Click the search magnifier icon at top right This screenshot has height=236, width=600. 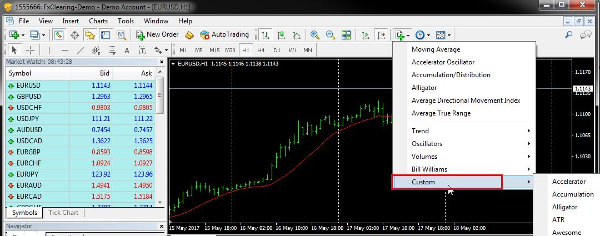coord(568,35)
